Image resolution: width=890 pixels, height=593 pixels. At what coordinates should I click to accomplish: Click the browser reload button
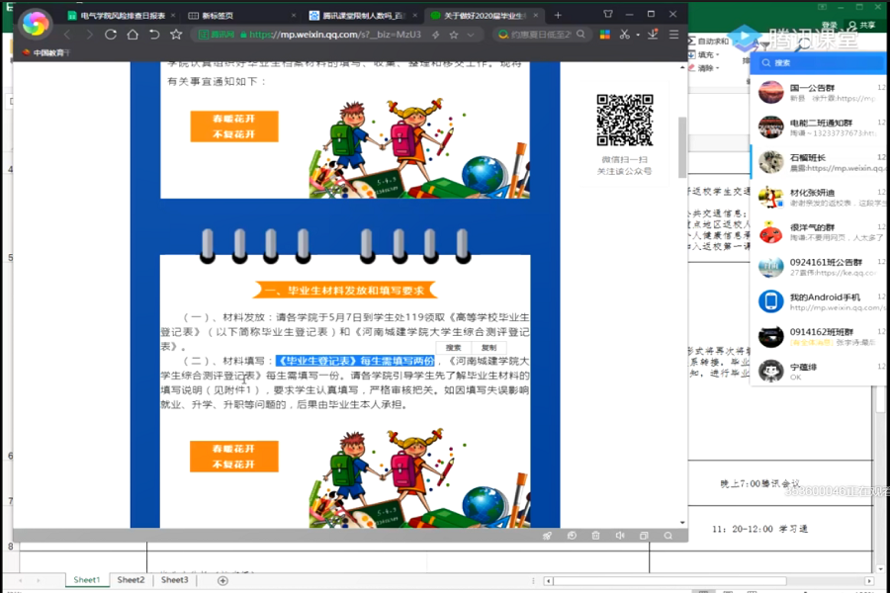click(109, 35)
